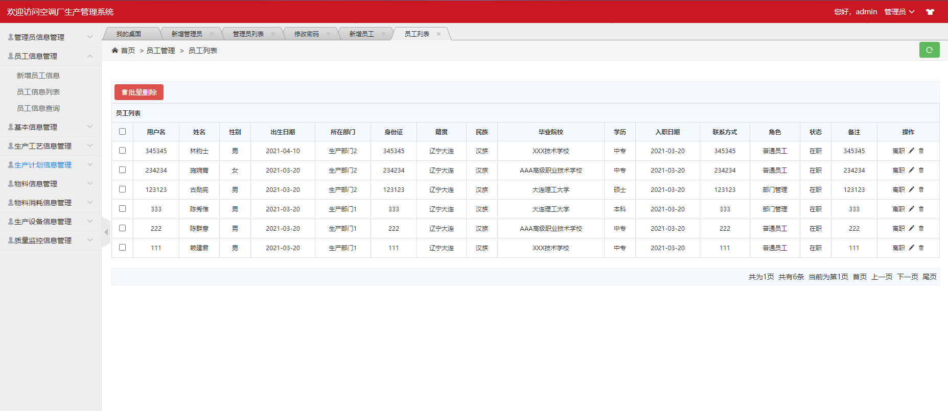948x411 pixels.
Task: Go to 尾页 in pagination
Action: [x=930, y=277]
